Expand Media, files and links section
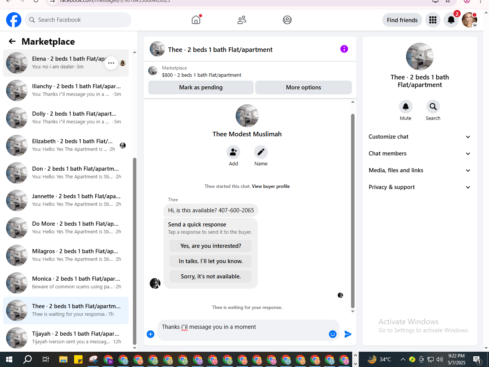The width and height of the screenshot is (489, 367). tap(419, 170)
